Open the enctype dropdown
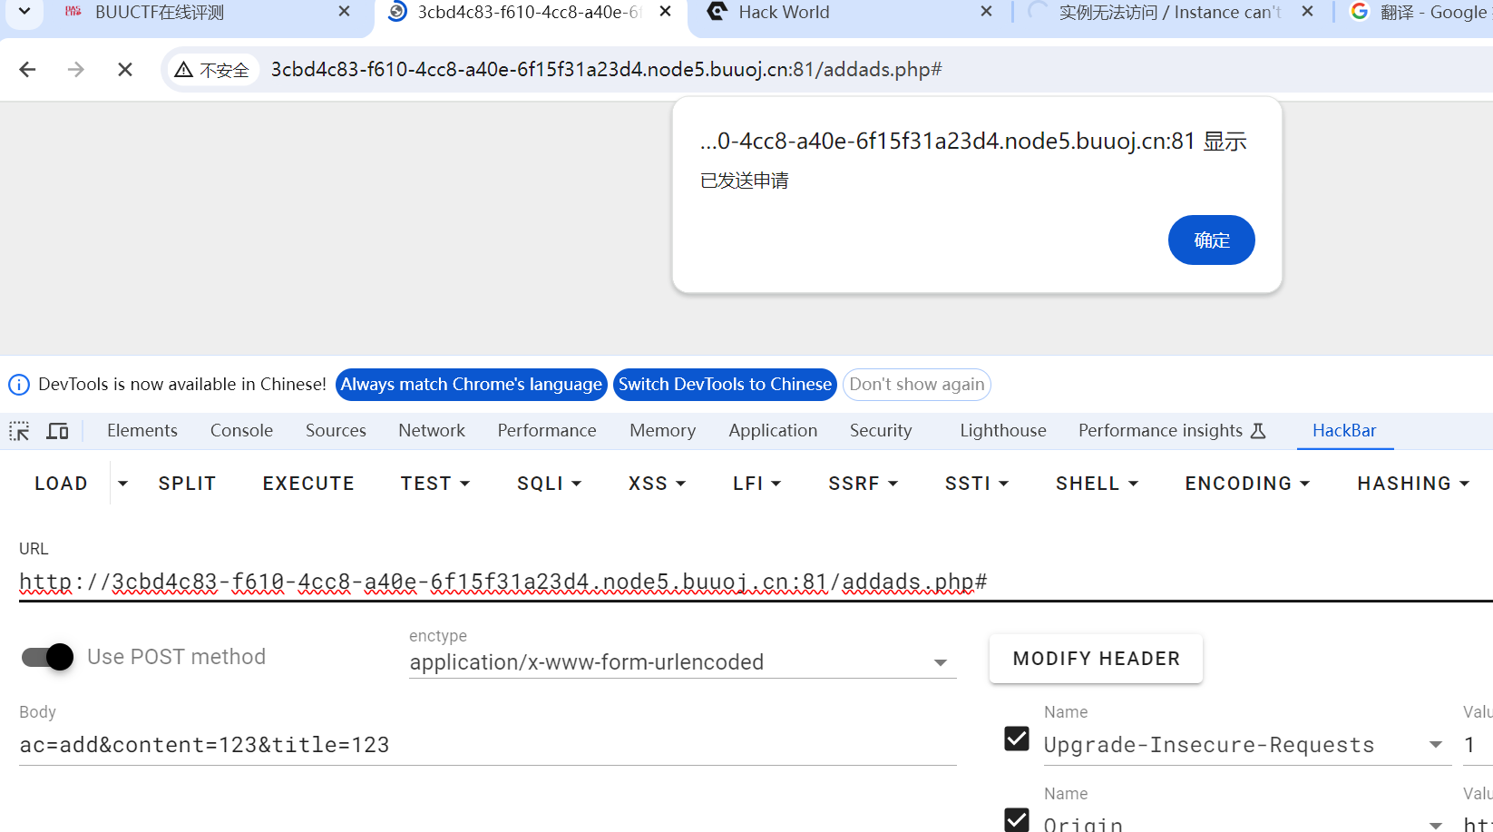Viewport: 1493px width, 832px height. coord(682,662)
